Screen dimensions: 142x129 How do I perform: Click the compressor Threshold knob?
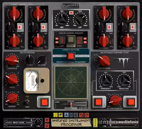pos(12,60)
